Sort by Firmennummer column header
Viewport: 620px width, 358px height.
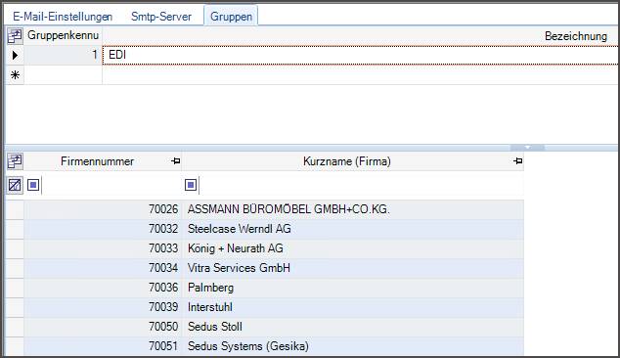coord(97,161)
